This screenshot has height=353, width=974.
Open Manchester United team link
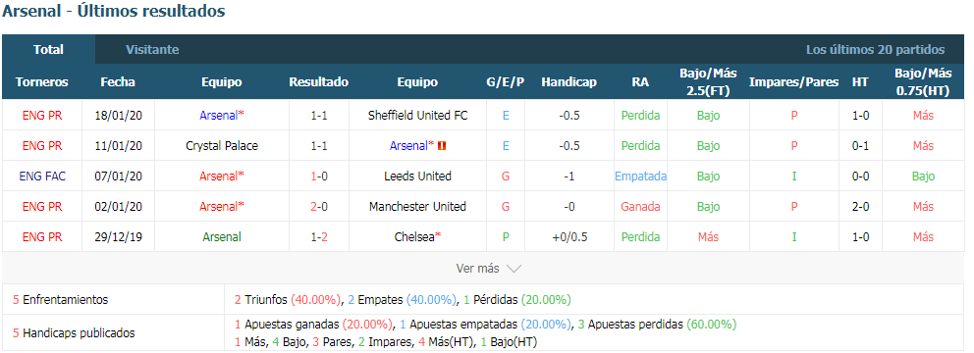417,207
